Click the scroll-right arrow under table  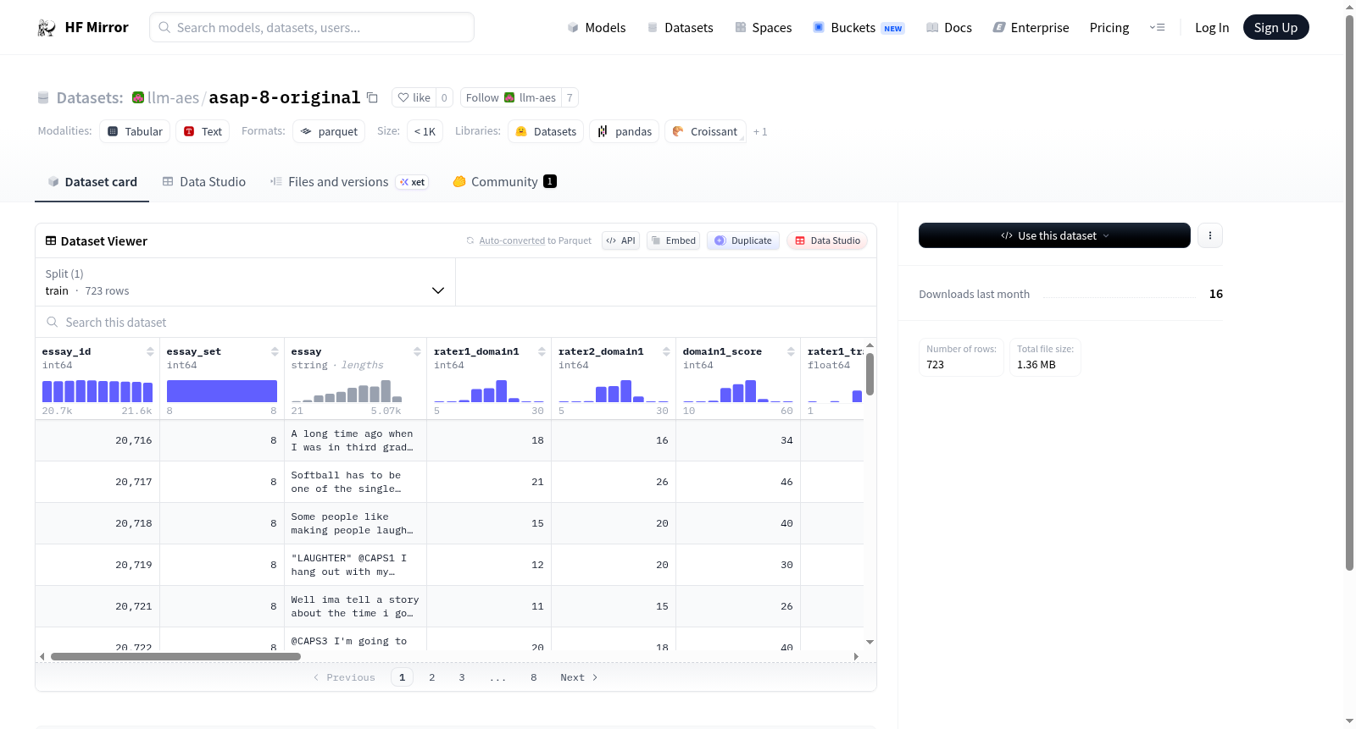coord(856,656)
